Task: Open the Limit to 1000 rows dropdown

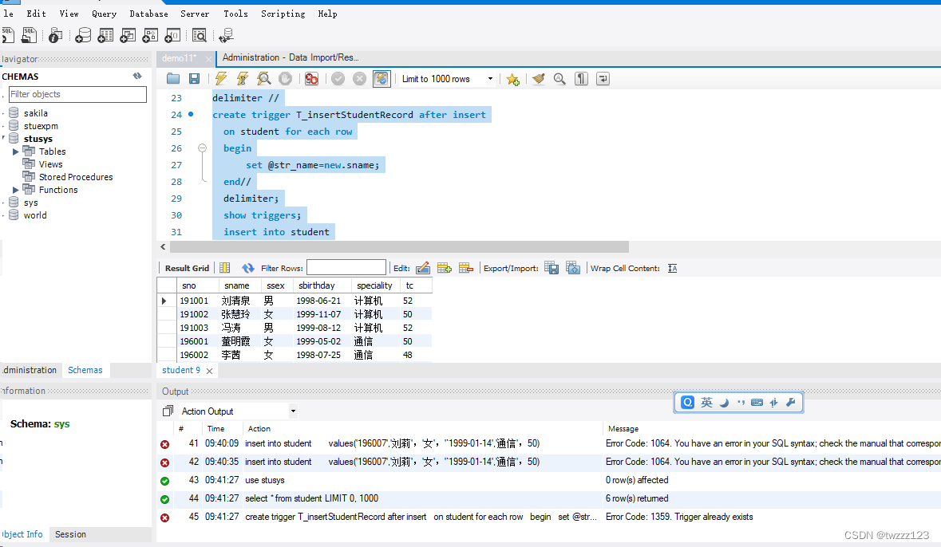Action: coord(491,78)
